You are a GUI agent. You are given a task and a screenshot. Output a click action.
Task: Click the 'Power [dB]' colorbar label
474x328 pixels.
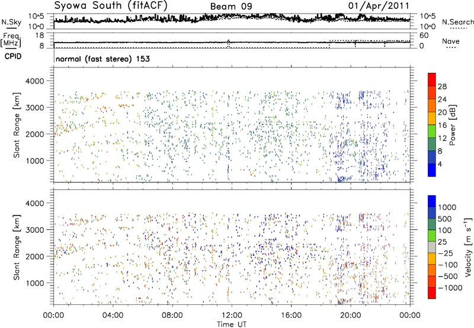point(453,125)
